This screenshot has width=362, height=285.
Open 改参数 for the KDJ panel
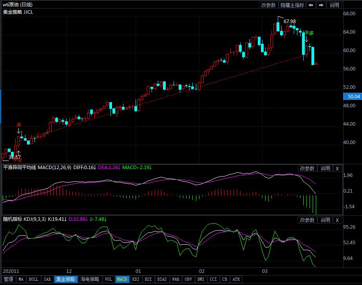point(308,220)
